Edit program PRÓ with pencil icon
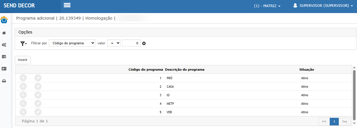The image size is (357, 128). [x=38, y=78]
